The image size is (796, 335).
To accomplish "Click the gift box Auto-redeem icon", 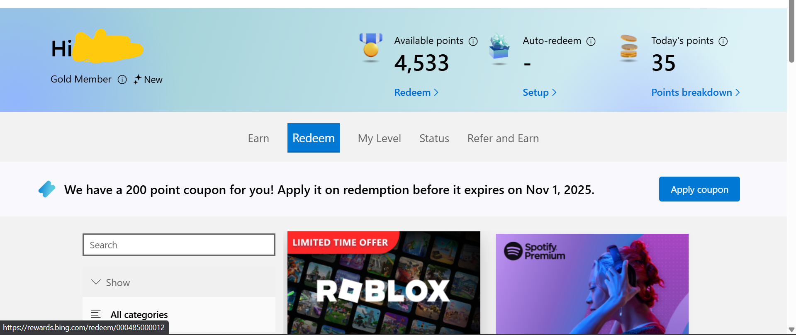I will [x=499, y=49].
